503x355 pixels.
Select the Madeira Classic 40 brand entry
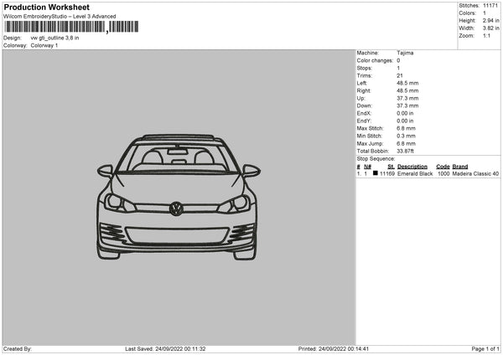(x=475, y=174)
